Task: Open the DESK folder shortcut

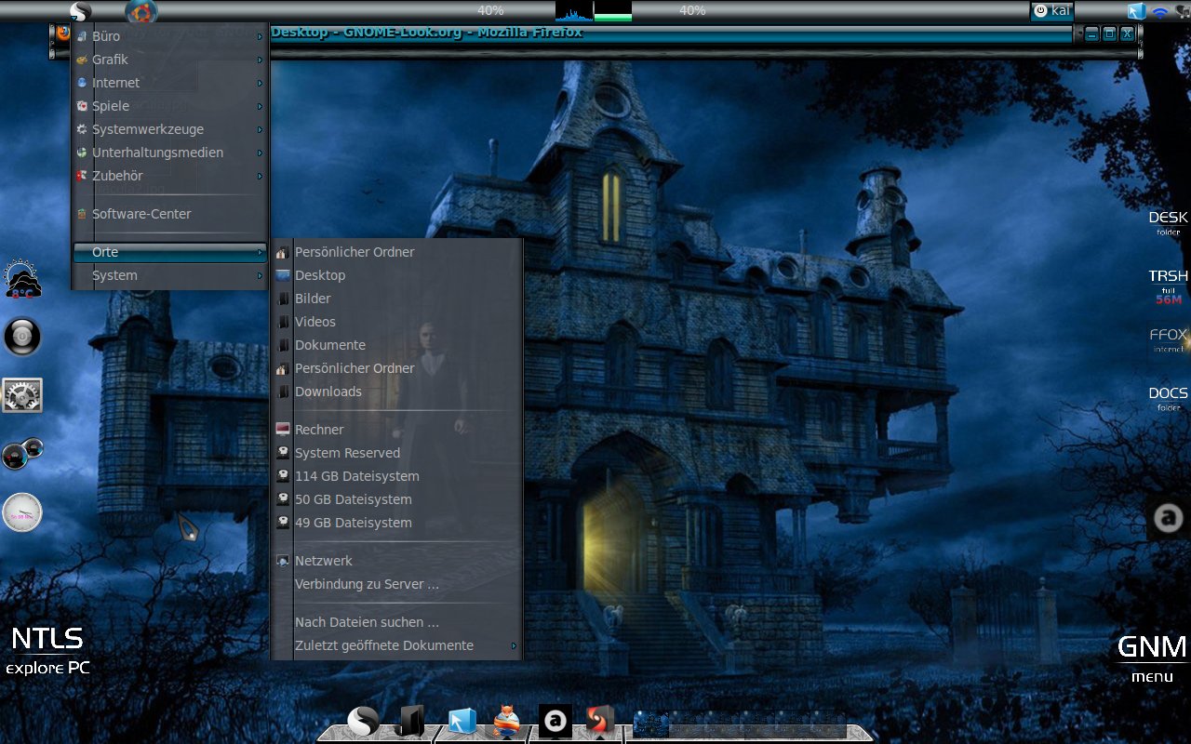Action: click(1168, 223)
